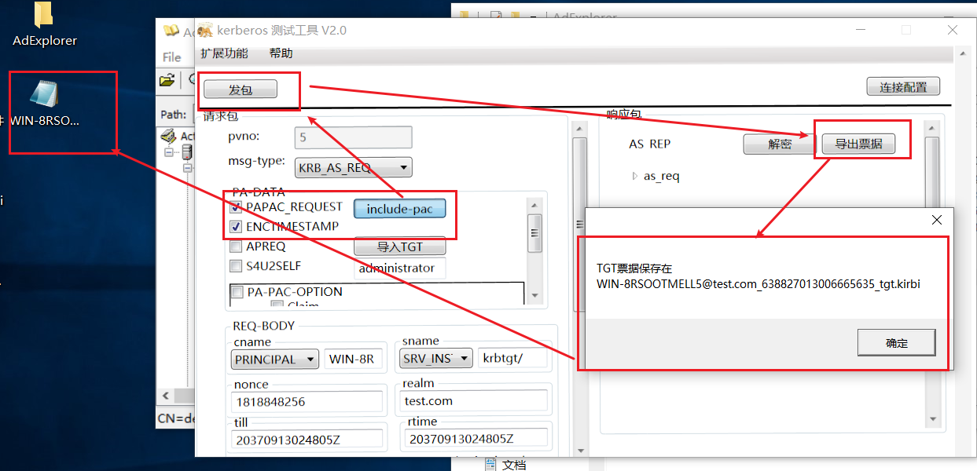Click the open folder icon in AdExplorer toolbar
977x471 pixels.
tap(167, 80)
